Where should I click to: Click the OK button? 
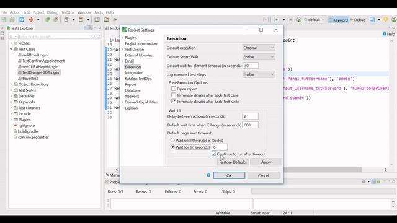pyautogui.click(x=229, y=175)
